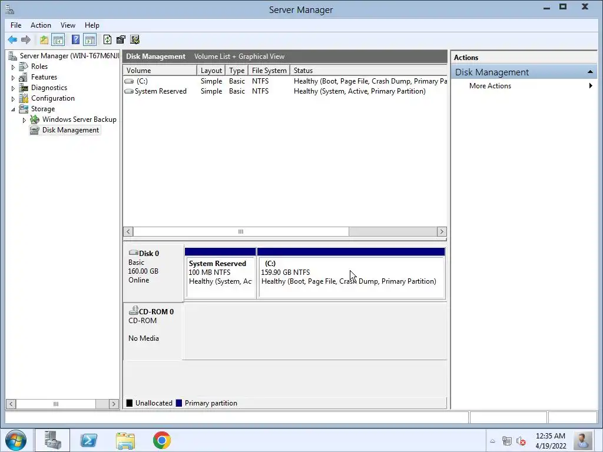This screenshot has height=452, width=603.
Task: Sort by the File System column header
Action: click(269, 71)
